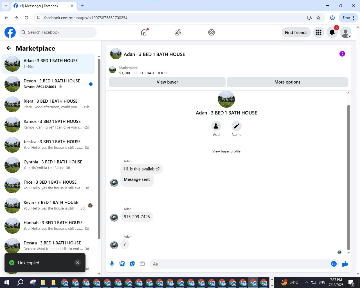
Task: Reload the page in browser toolbar
Action: click(26, 18)
